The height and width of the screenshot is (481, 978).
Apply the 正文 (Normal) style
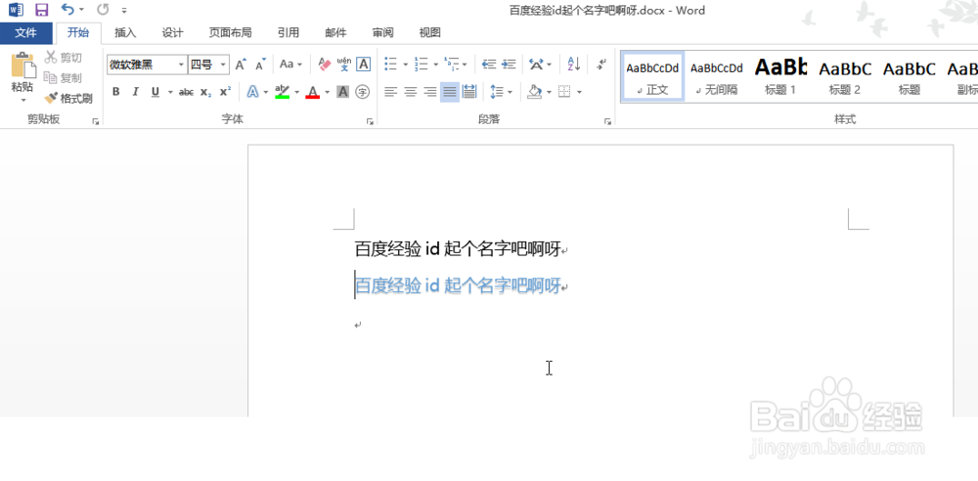pos(652,76)
